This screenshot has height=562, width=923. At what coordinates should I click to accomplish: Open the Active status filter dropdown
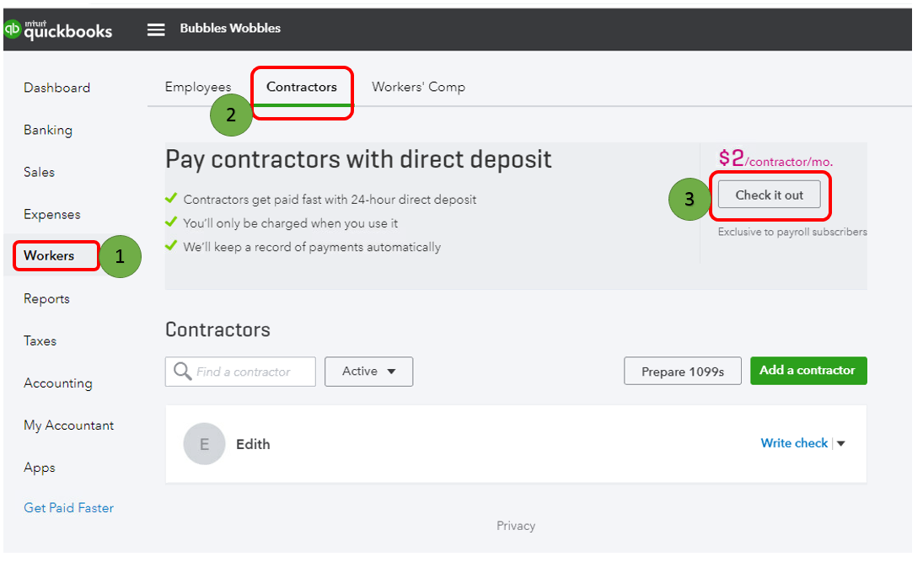368,371
